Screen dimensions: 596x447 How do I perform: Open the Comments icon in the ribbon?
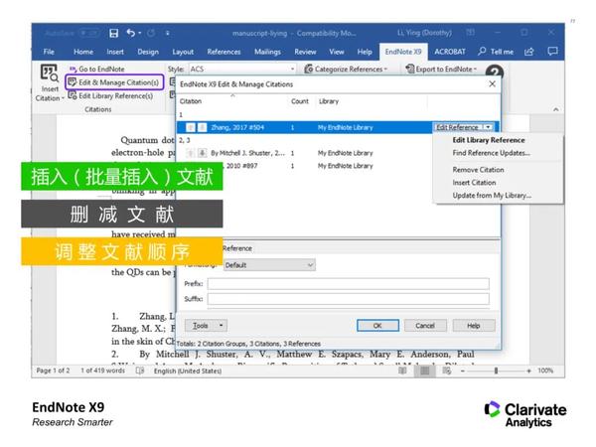tap(552, 51)
